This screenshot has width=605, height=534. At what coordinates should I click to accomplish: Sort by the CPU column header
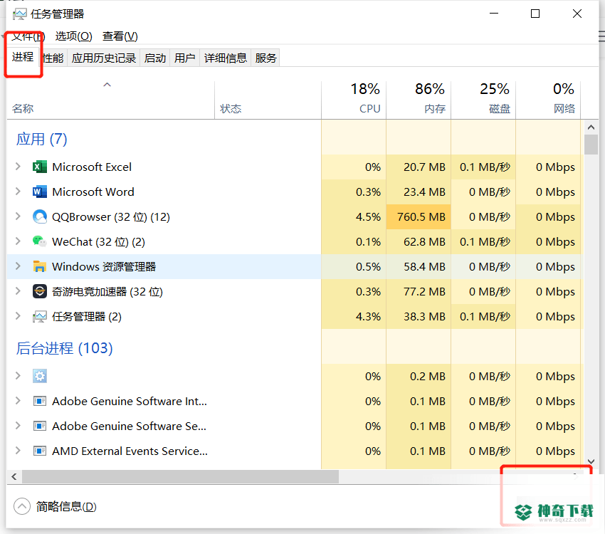[x=354, y=99]
